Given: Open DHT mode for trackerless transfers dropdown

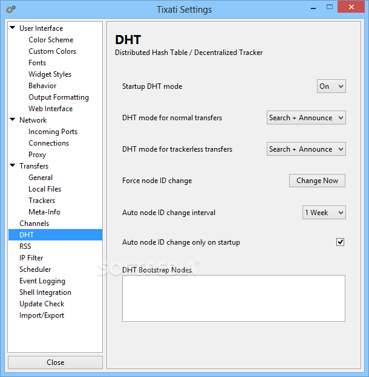Looking at the screenshot, I should (x=306, y=149).
